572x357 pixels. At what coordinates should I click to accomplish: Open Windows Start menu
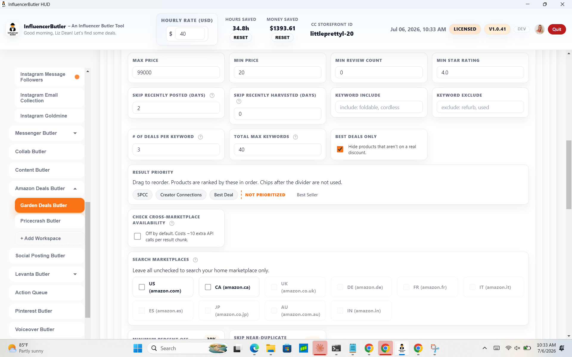point(138,348)
